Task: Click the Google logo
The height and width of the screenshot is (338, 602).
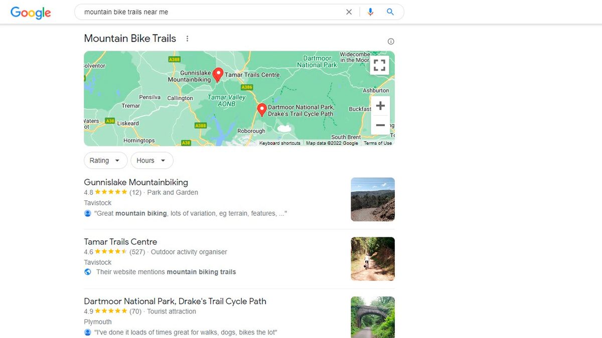Action: tap(30, 13)
